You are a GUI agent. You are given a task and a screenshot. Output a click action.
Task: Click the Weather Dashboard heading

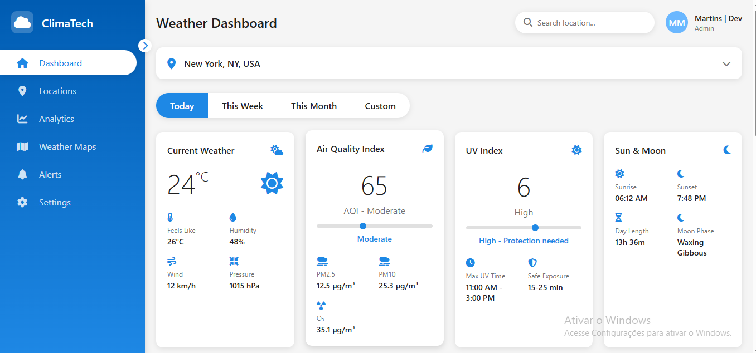216,23
